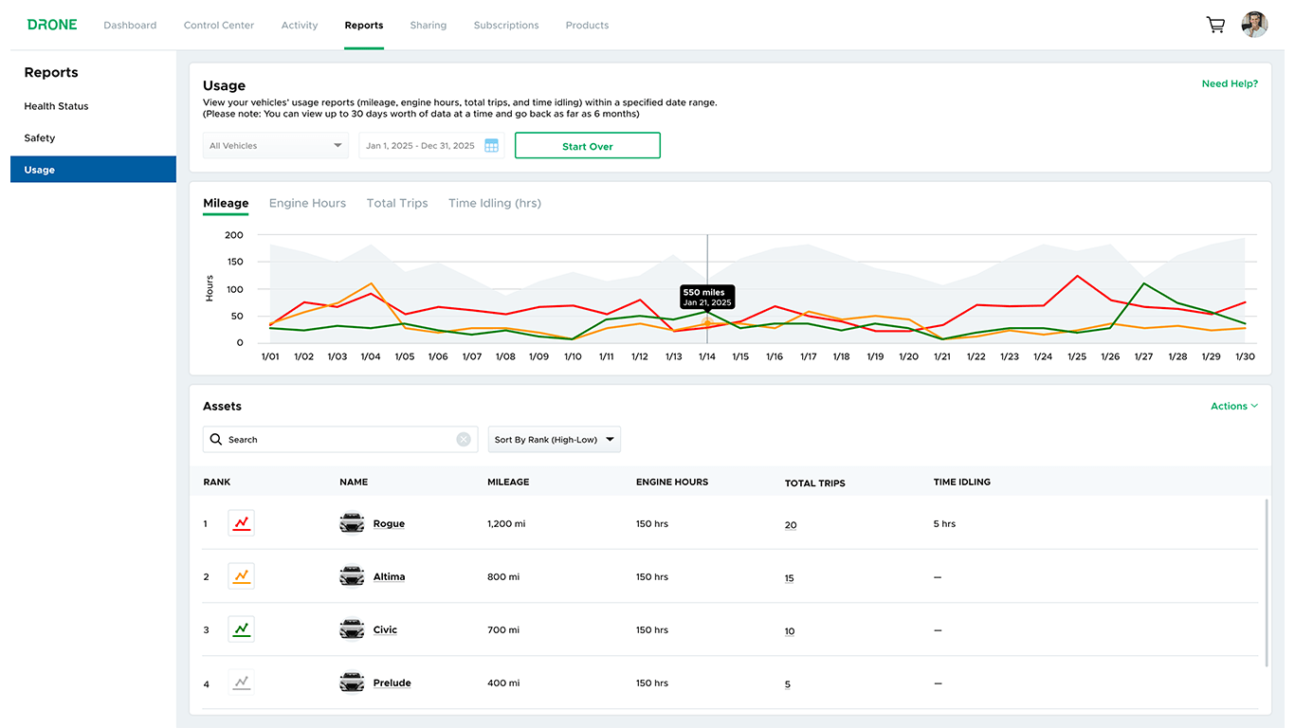Open Control Center from top navigation

tap(218, 25)
